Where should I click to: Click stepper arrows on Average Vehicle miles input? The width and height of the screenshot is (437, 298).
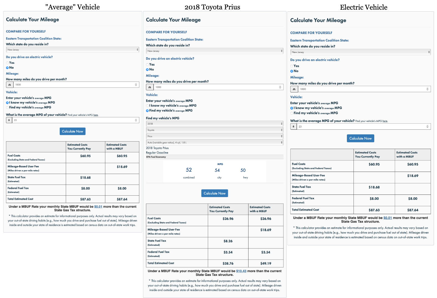click(136, 85)
